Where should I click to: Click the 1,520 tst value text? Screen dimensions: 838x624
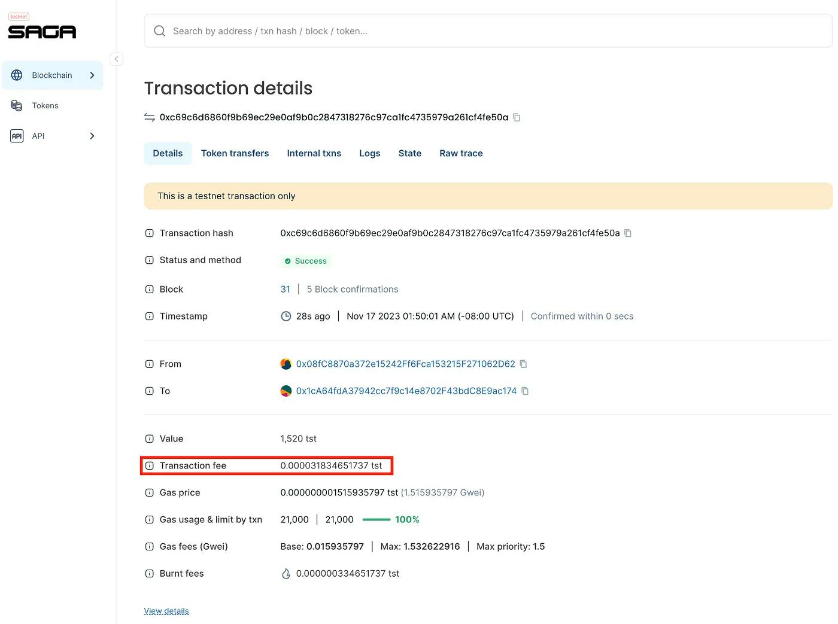(298, 439)
